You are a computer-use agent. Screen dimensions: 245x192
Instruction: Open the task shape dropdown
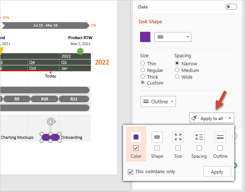(173, 37)
